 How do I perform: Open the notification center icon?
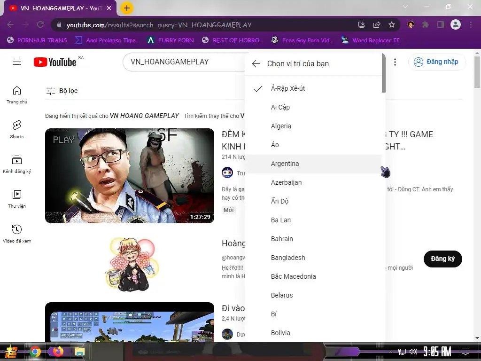(x=465, y=351)
